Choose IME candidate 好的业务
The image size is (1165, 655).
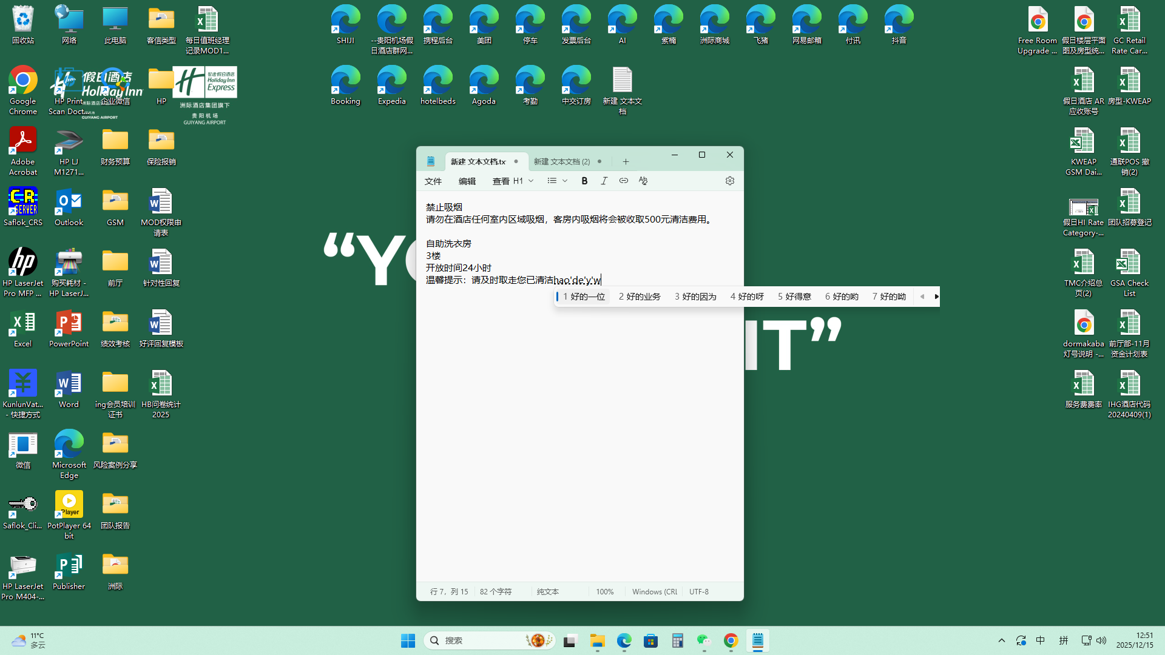click(640, 297)
